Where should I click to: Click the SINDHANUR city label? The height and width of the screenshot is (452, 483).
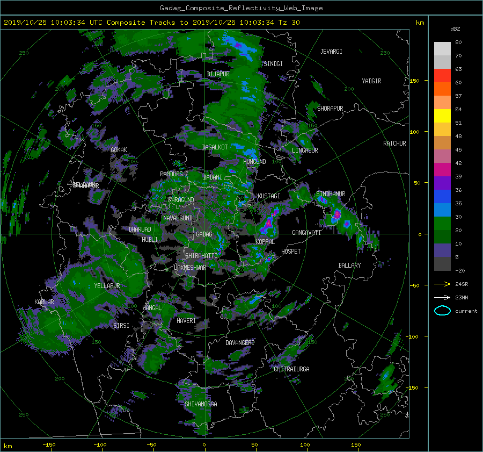[331, 194]
